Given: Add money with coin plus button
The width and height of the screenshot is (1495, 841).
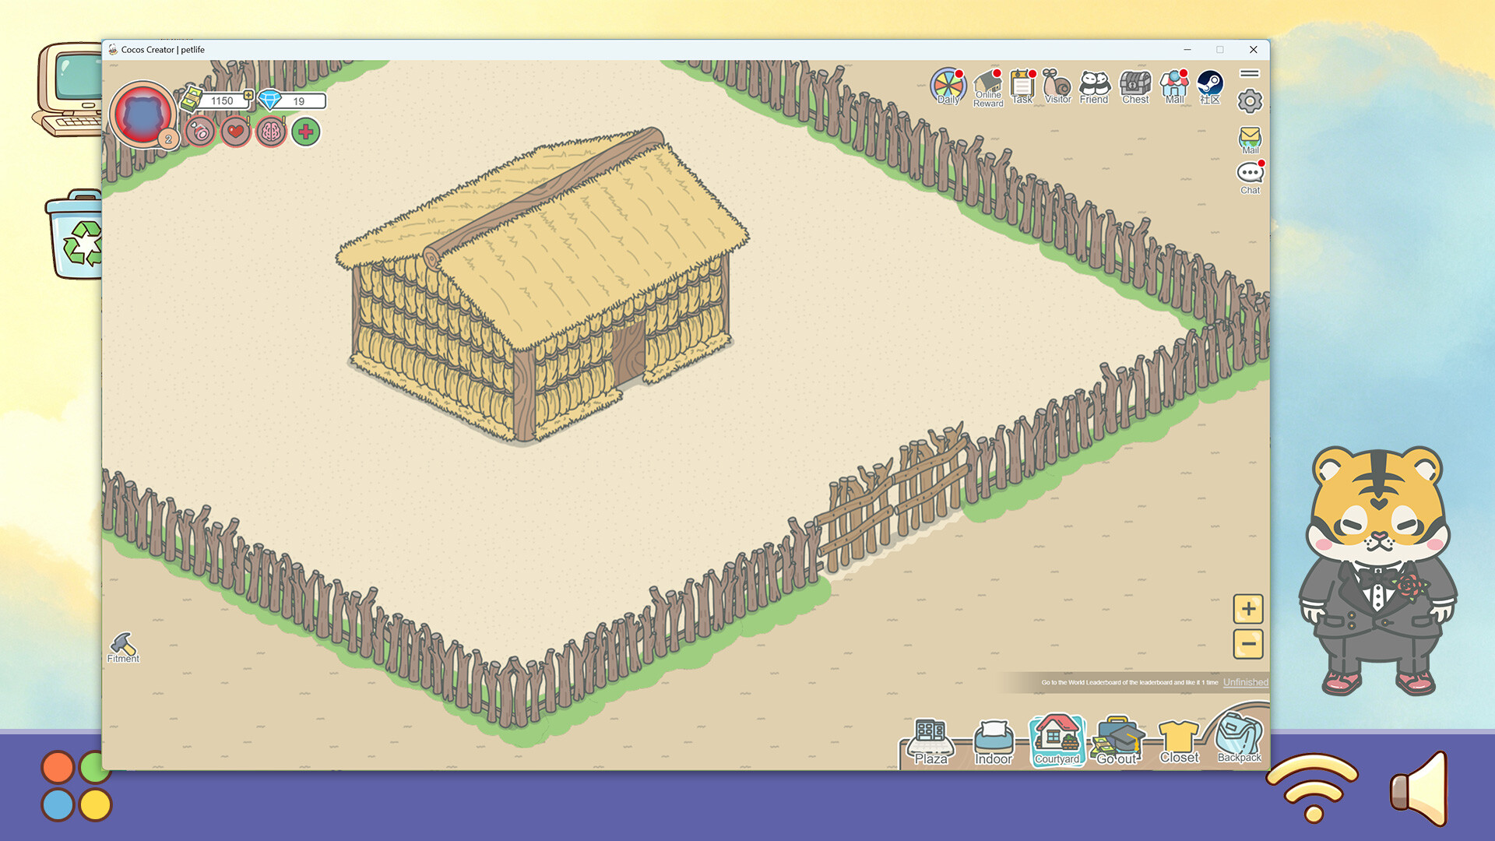Looking at the screenshot, I should point(248,96).
